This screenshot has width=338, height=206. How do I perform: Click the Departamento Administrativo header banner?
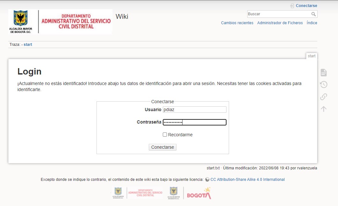(x=76, y=21)
